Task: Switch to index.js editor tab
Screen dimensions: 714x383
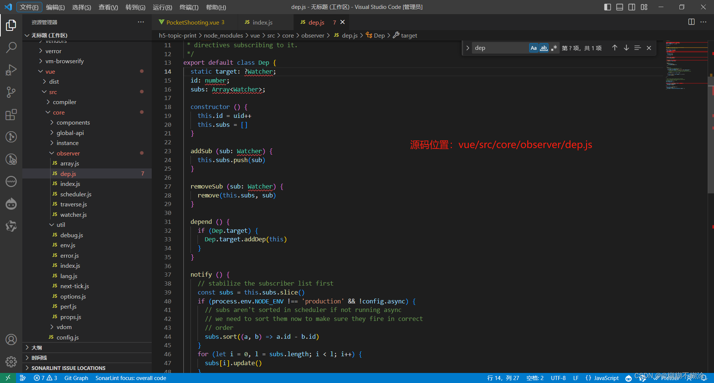Action: [263, 22]
